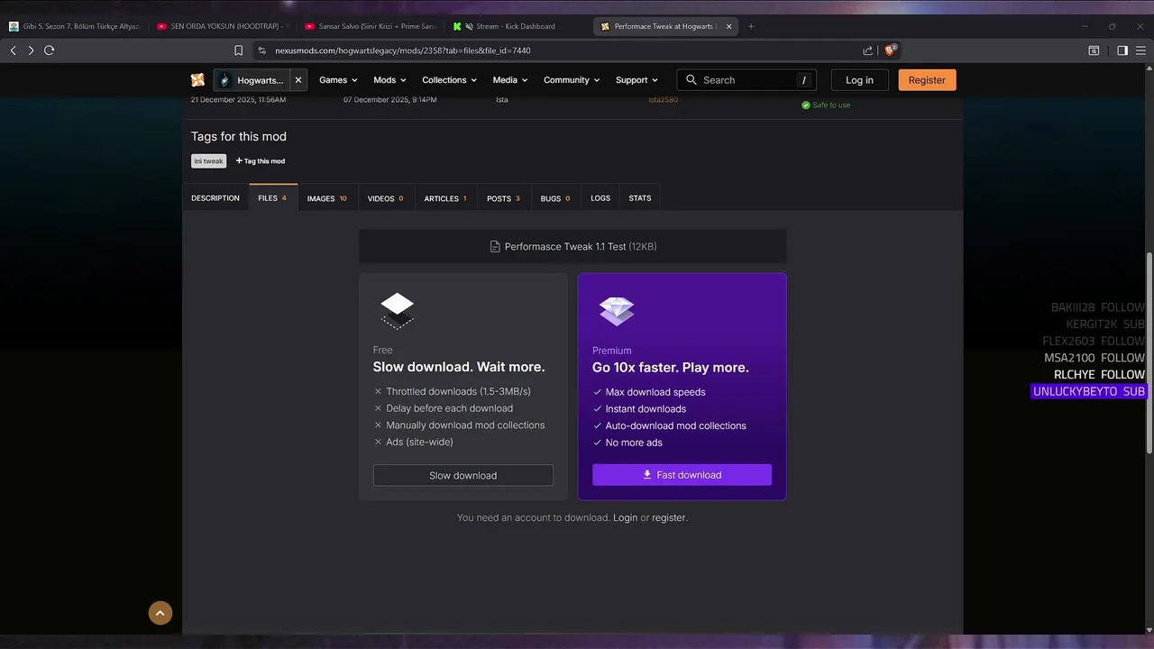Screen dimensions: 1154x649
Task: Click the premium diamond icon
Action: coord(617,311)
